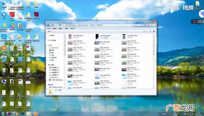Select the IMG_1451.JPG image
204x116 pixels.
131,63
